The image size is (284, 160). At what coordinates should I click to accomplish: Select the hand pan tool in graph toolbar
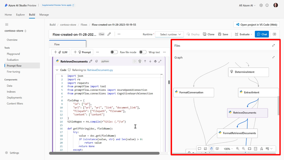[x=211, y=149]
